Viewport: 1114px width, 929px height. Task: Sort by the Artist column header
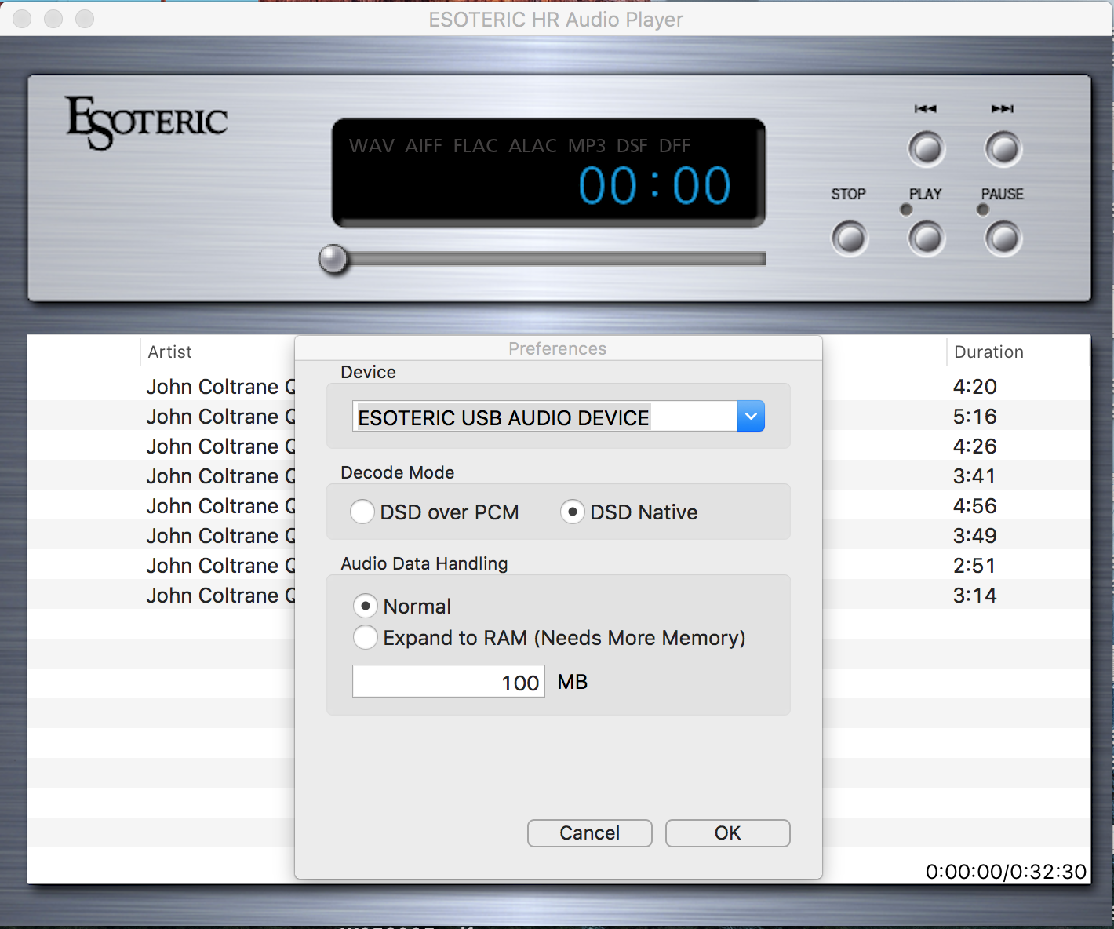(170, 352)
